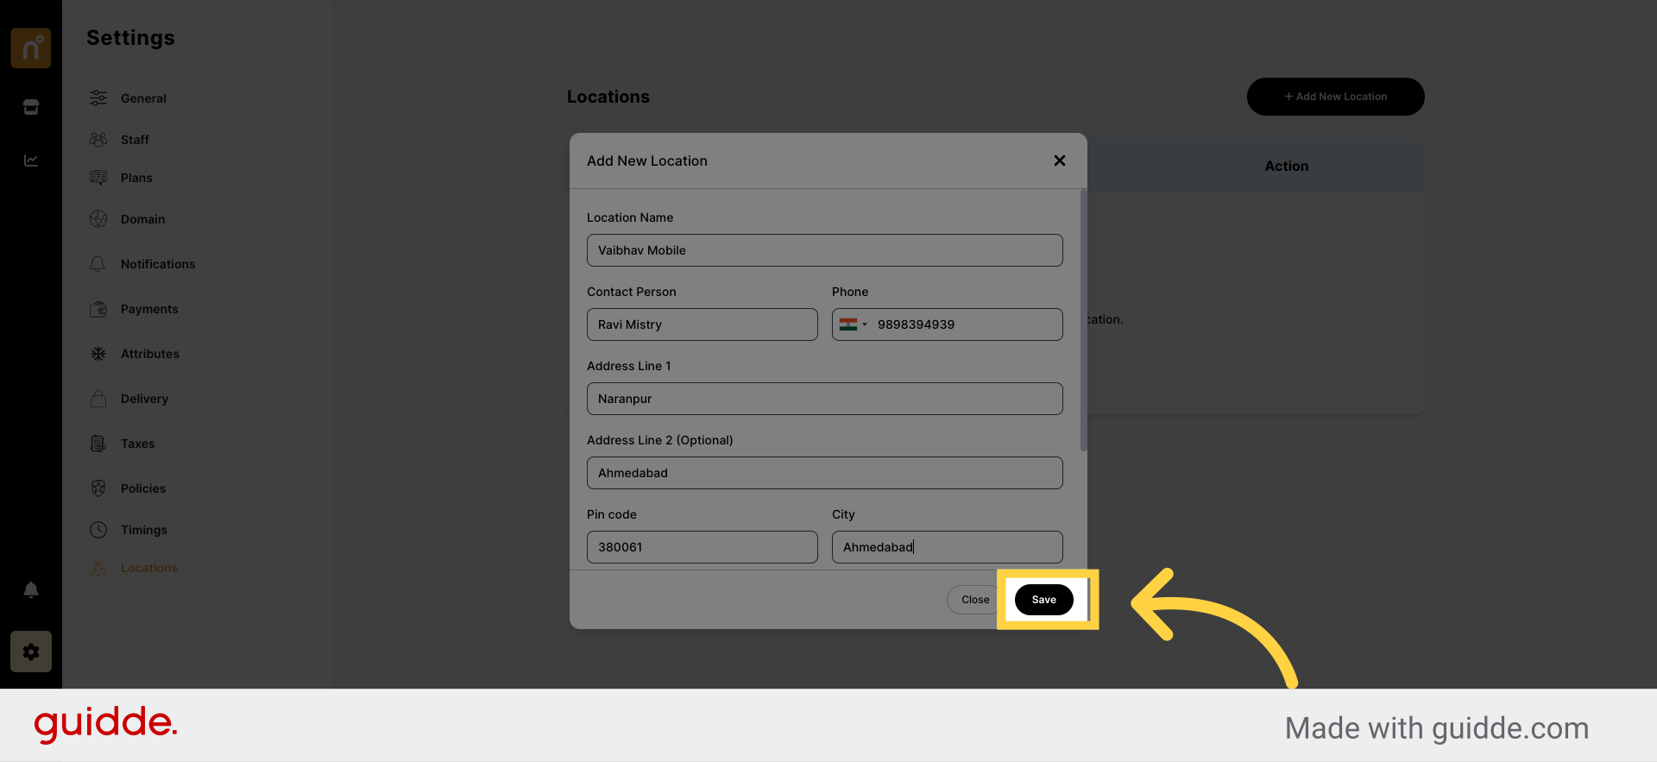1657x762 pixels.
Task: Click the Contact Person field
Action: tap(702, 324)
